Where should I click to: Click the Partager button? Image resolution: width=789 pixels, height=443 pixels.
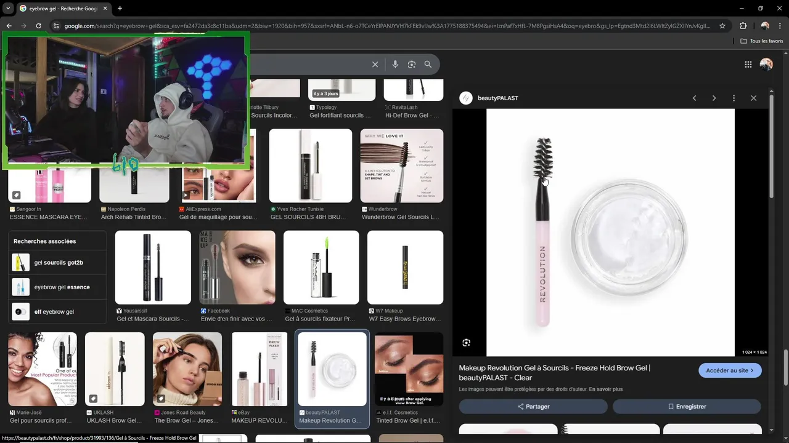533,407
